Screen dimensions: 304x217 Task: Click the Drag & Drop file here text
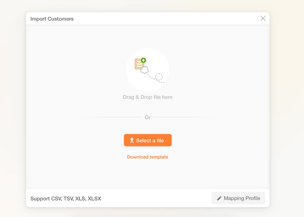pyautogui.click(x=147, y=97)
